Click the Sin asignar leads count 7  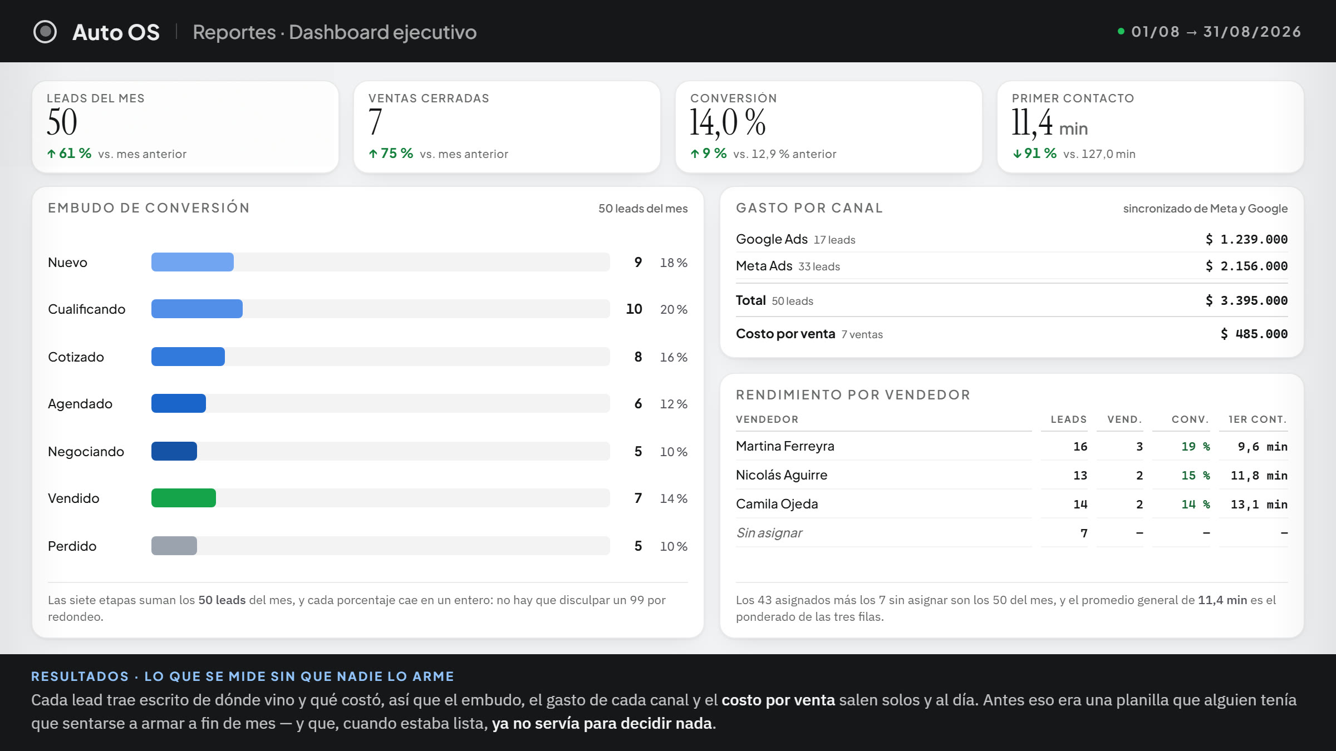tap(1084, 533)
